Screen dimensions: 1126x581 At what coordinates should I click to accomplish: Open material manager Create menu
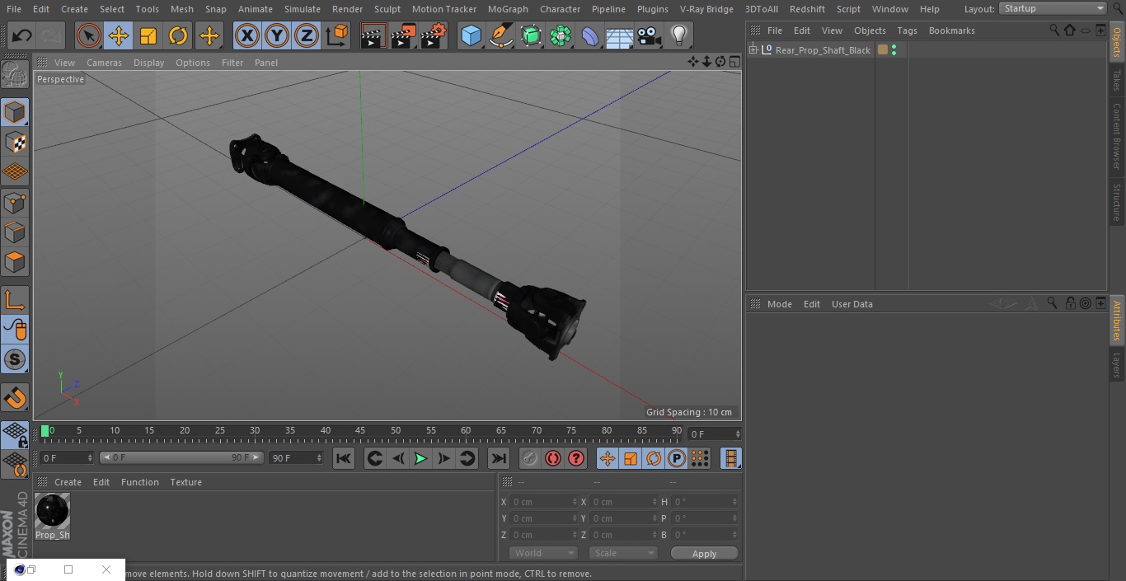[68, 482]
